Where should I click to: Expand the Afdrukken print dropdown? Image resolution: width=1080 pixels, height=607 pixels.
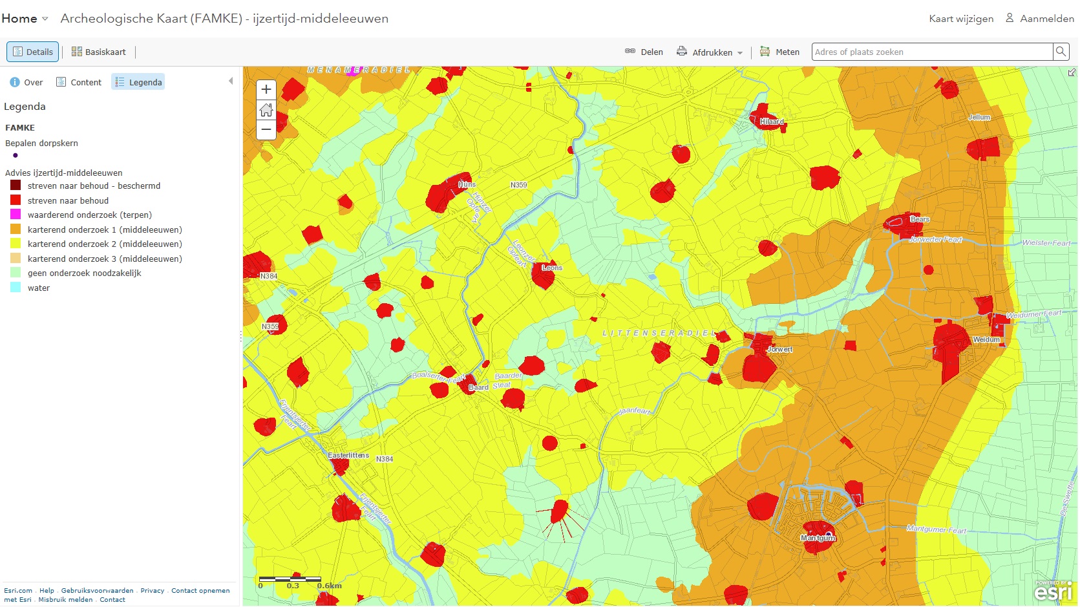pyautogui.click(x=710, y=52)
